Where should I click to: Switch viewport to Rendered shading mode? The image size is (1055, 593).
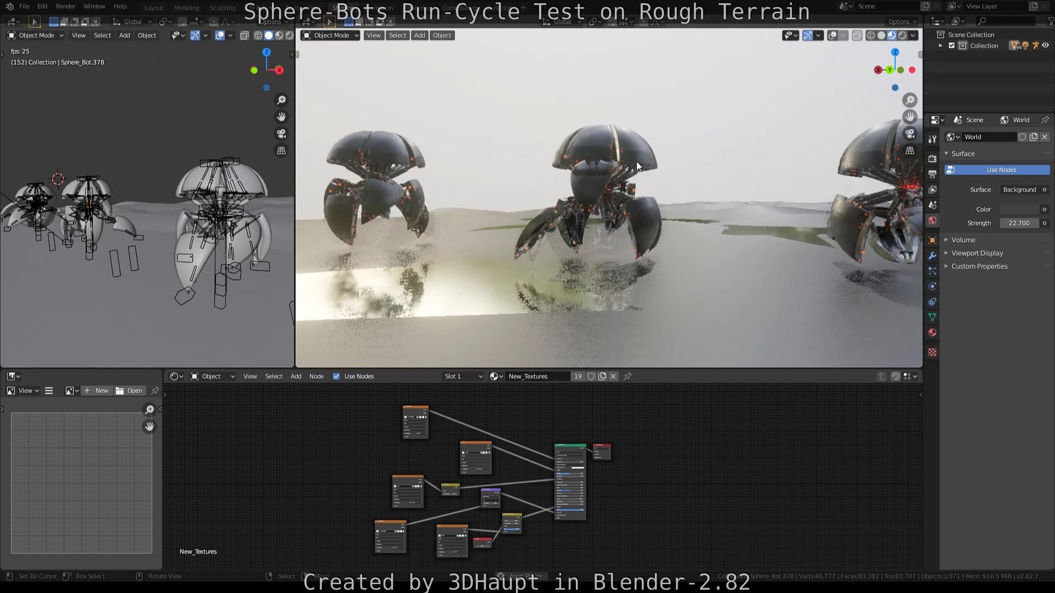pos(902,35)
